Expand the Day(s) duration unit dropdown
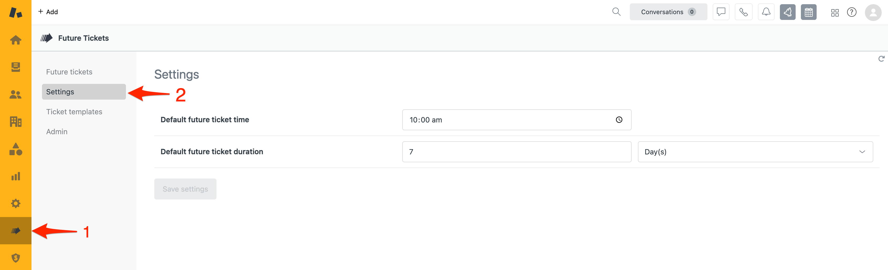Screen dimensions: 888x270 (755, 152)
